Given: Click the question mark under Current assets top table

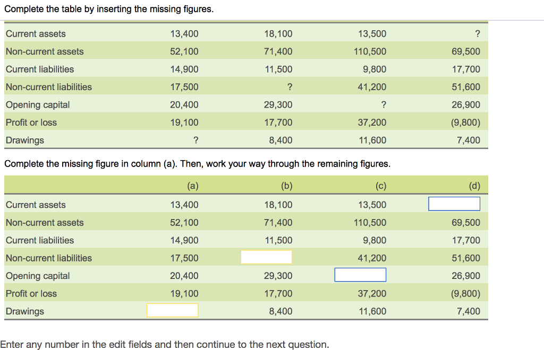Looking at the screenshot, I should (x=478, y=33).
